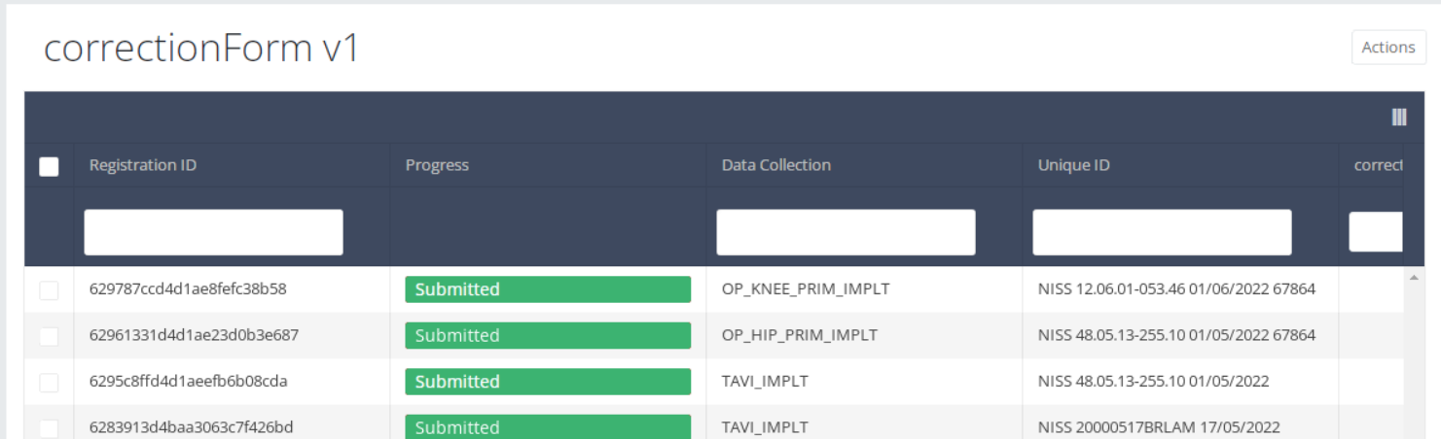1441x439 pixels.
Task: Open the Actions dropdown
Action: (x=1387, y=48)
